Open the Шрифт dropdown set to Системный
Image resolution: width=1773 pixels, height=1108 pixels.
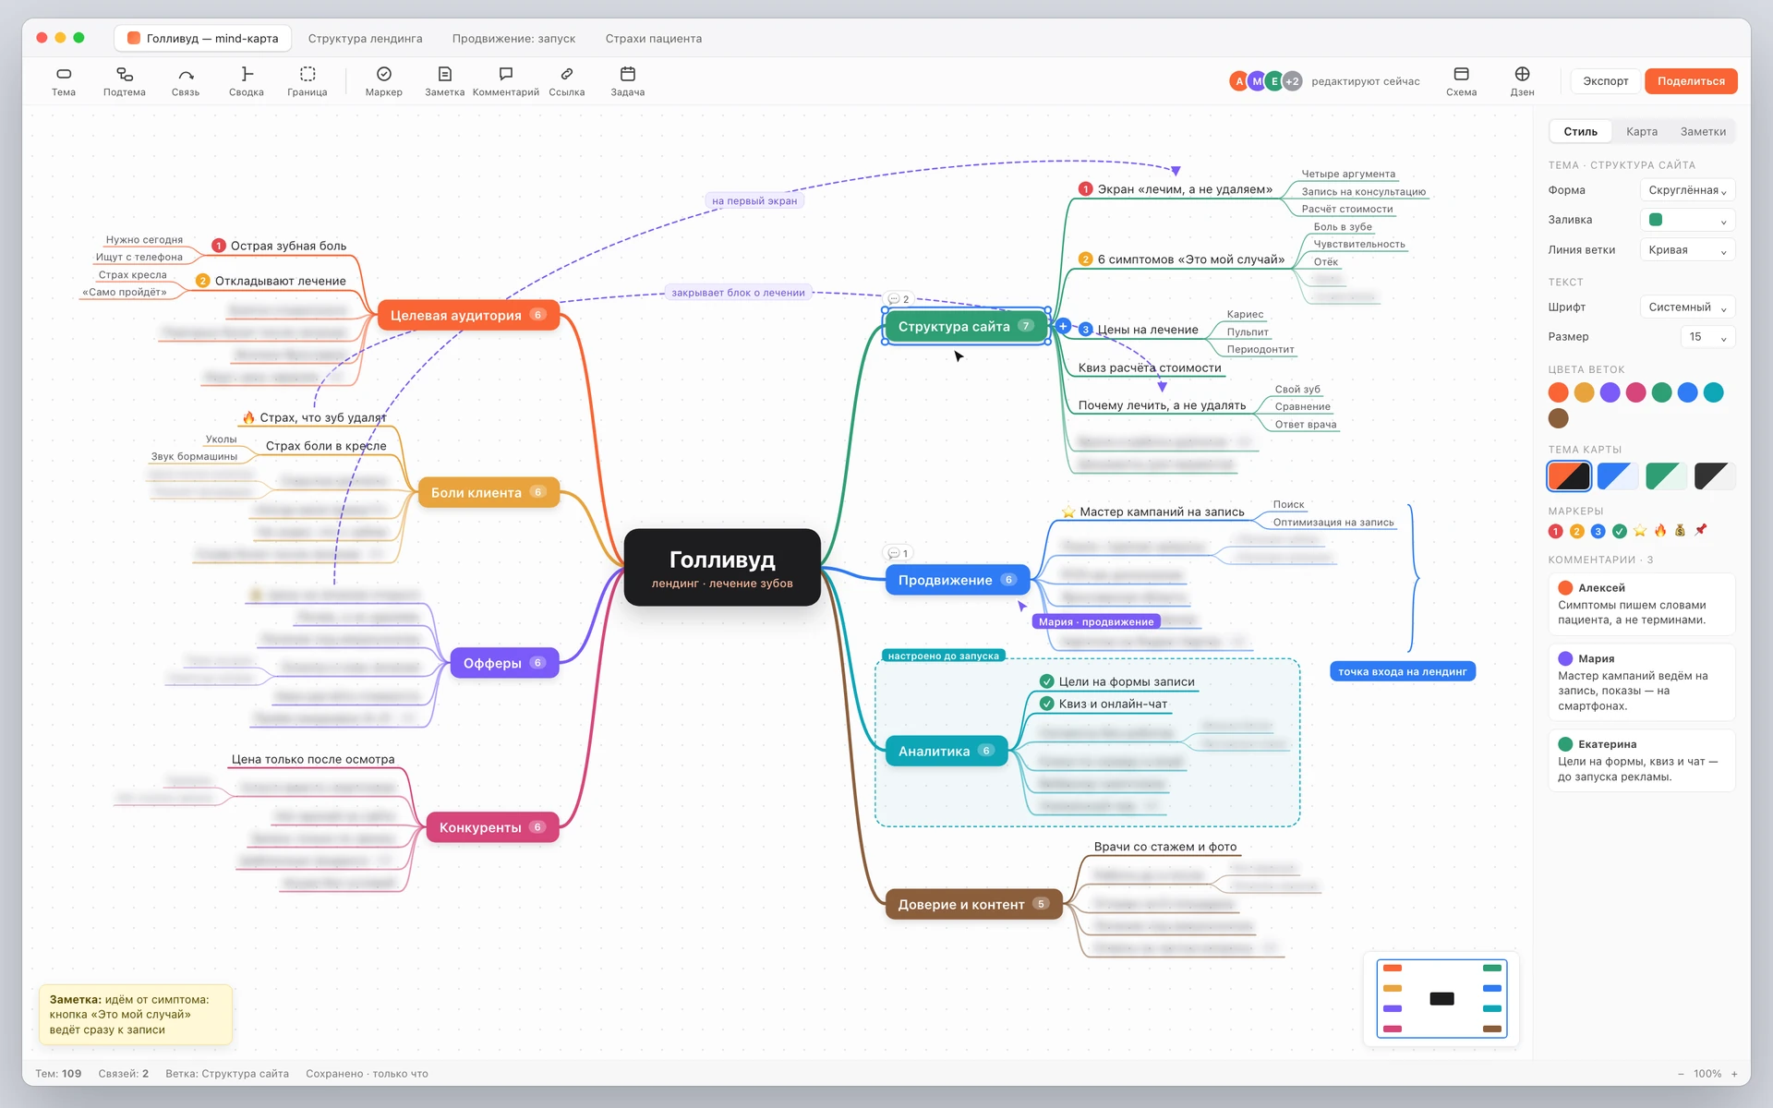(x=1687, y=307)
